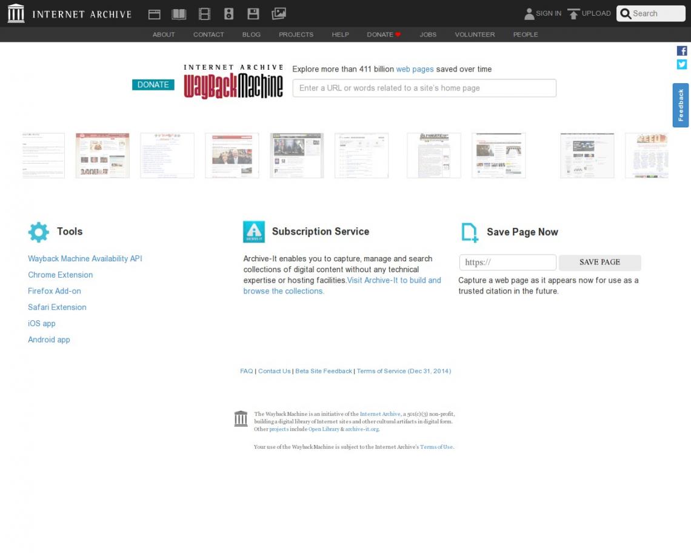Click the Sign In user icon
The width and height of the screenshot is (691, 553).
tap(529, 14)
